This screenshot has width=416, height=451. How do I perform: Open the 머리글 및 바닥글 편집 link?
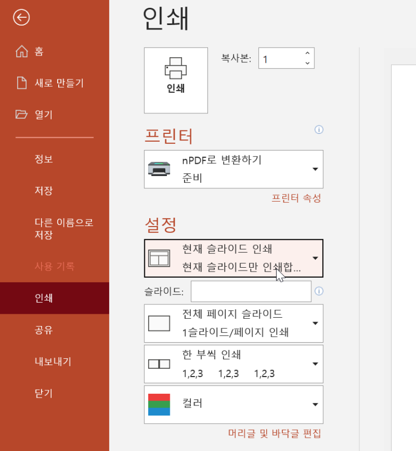[275, 433]
